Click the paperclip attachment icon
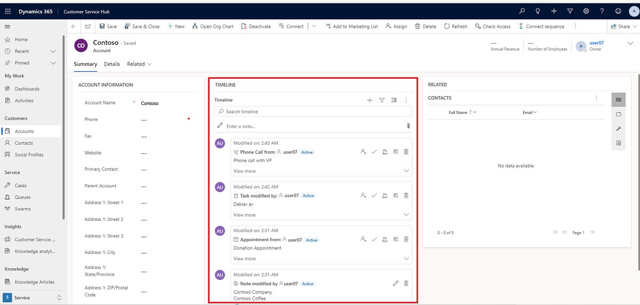The width and height of the screenshot is (640, 305). click(x=408, y=126)
